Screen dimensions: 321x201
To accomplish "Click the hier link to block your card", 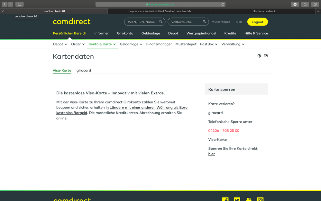I will (x=211, y=154).
